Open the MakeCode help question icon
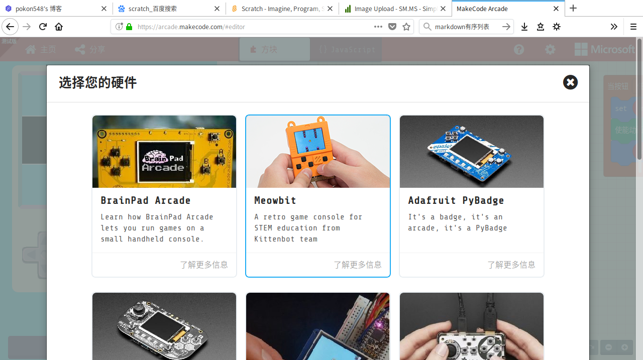 (x=519, y=49)
